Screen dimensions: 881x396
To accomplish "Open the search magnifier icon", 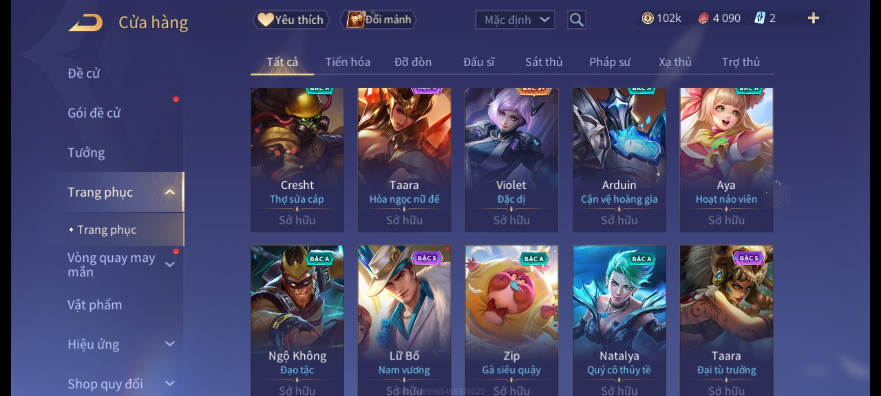I will 576,20.
